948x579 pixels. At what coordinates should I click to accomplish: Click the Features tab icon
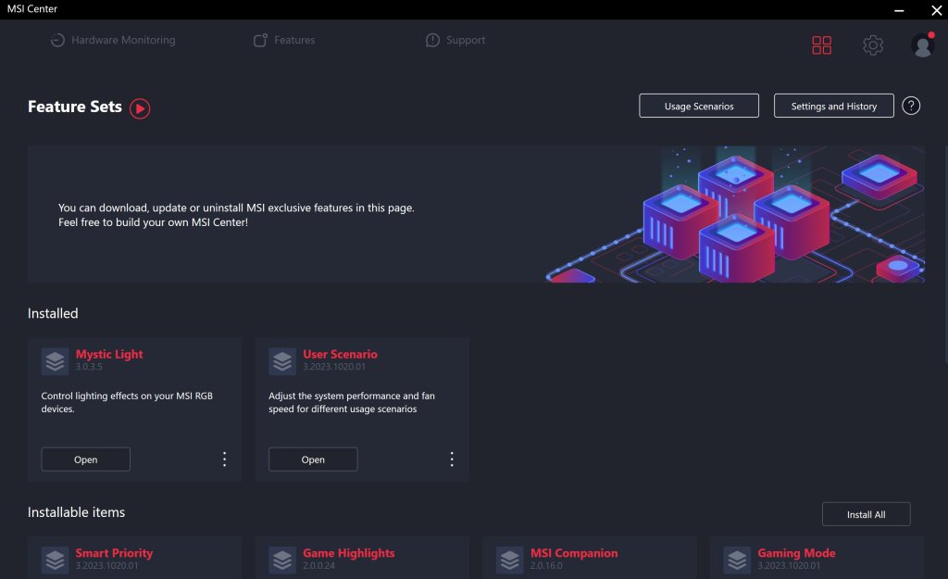pos(260,40)
